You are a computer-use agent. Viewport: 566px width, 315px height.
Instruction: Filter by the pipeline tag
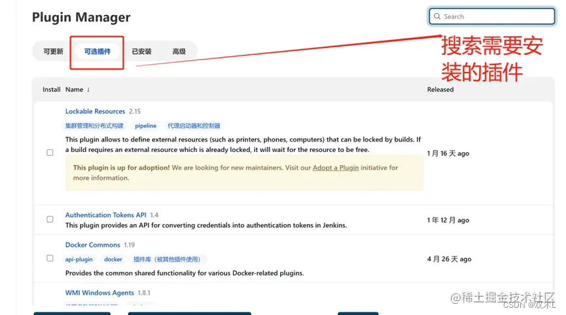(145, 126)
